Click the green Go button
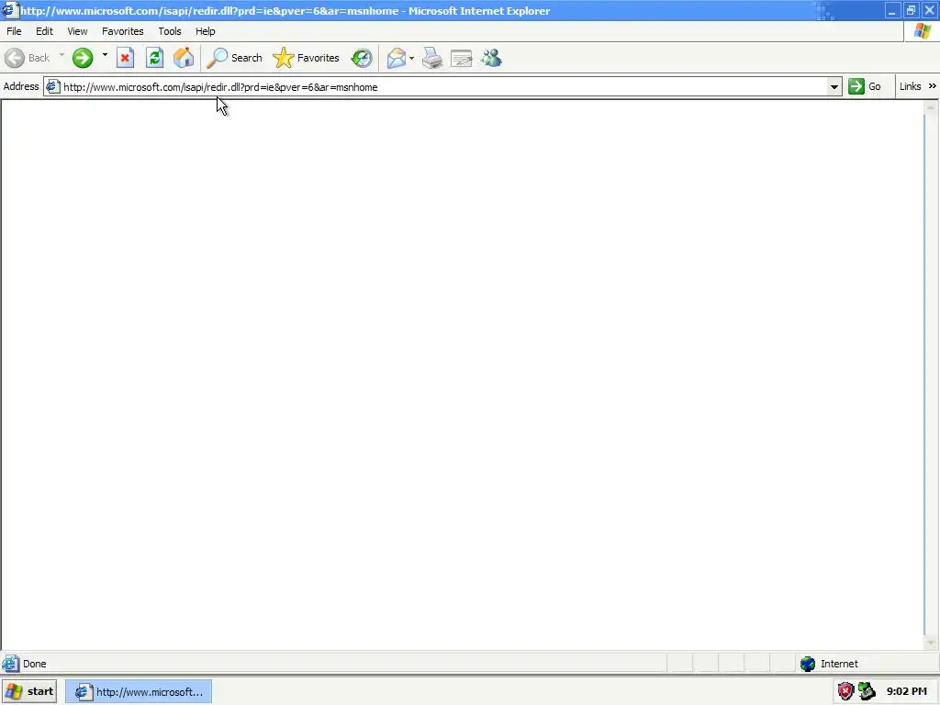 865,86
